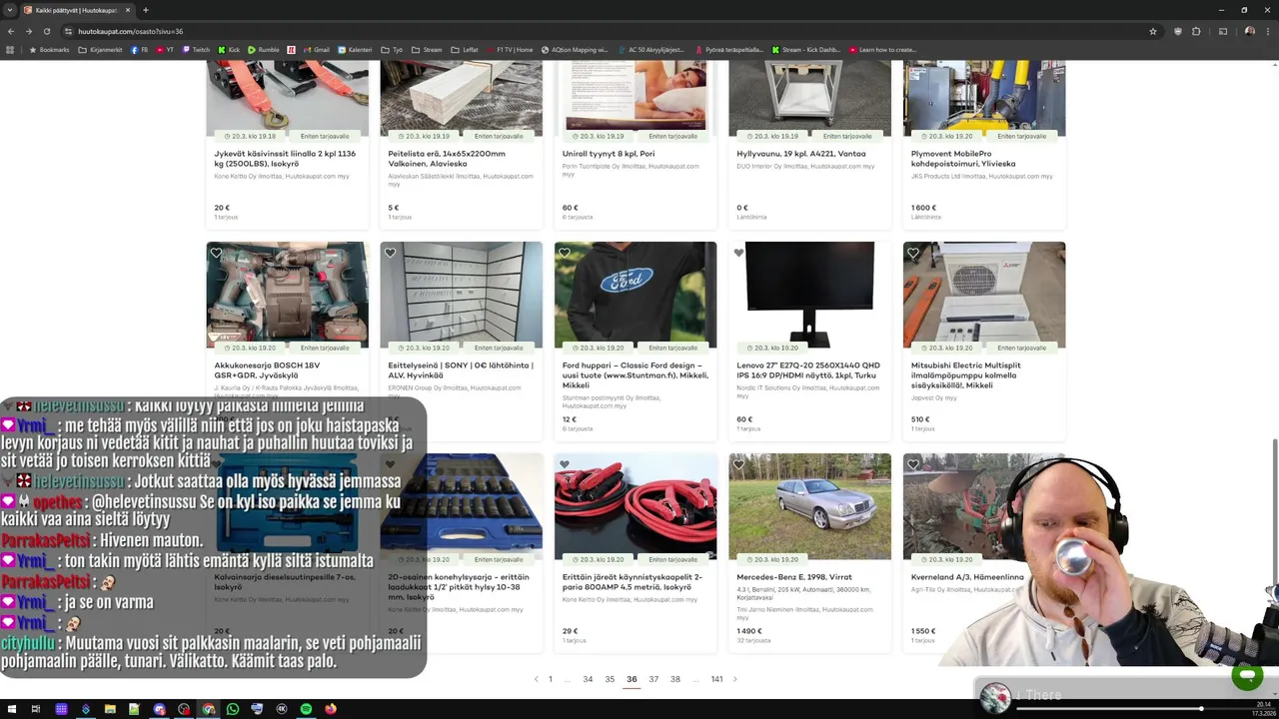The width and height of the screenshot is (1279, 719).
Task: Go to previous page with pagination arrow
Action: pos(536,679)
